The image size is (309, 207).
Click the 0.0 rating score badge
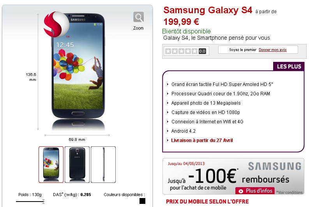click(x=202, y=51)
